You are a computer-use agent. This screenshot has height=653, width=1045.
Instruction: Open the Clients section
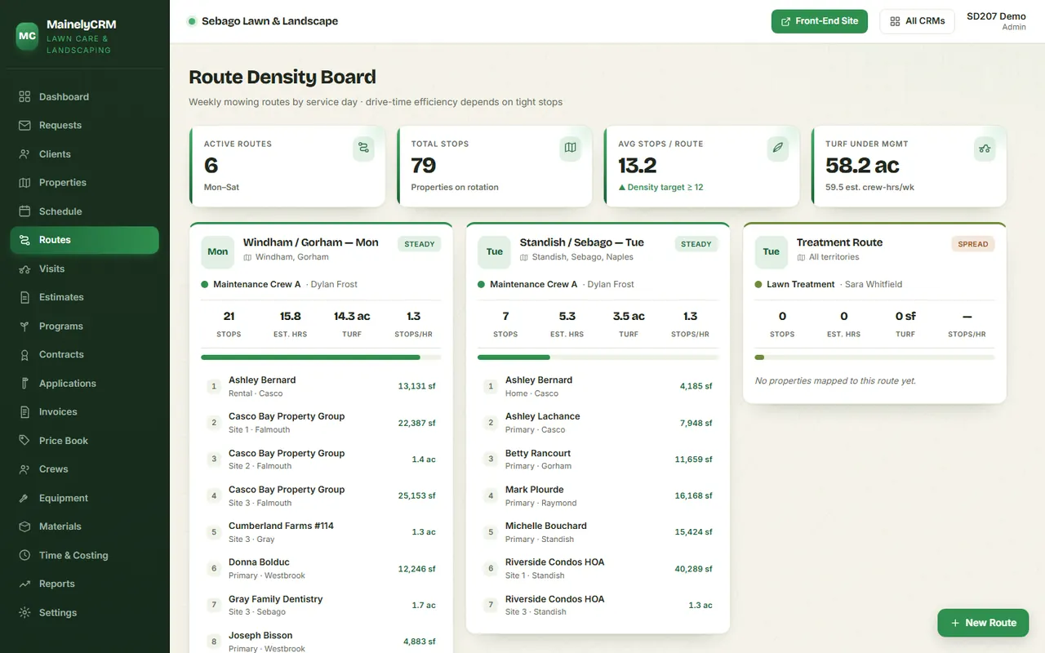point(84,153)
